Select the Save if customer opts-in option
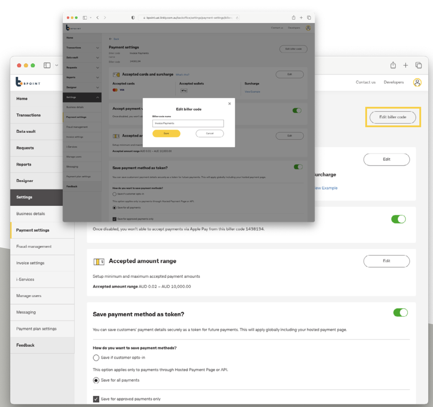This screenshot has height=407, width=433. point(96,358)
